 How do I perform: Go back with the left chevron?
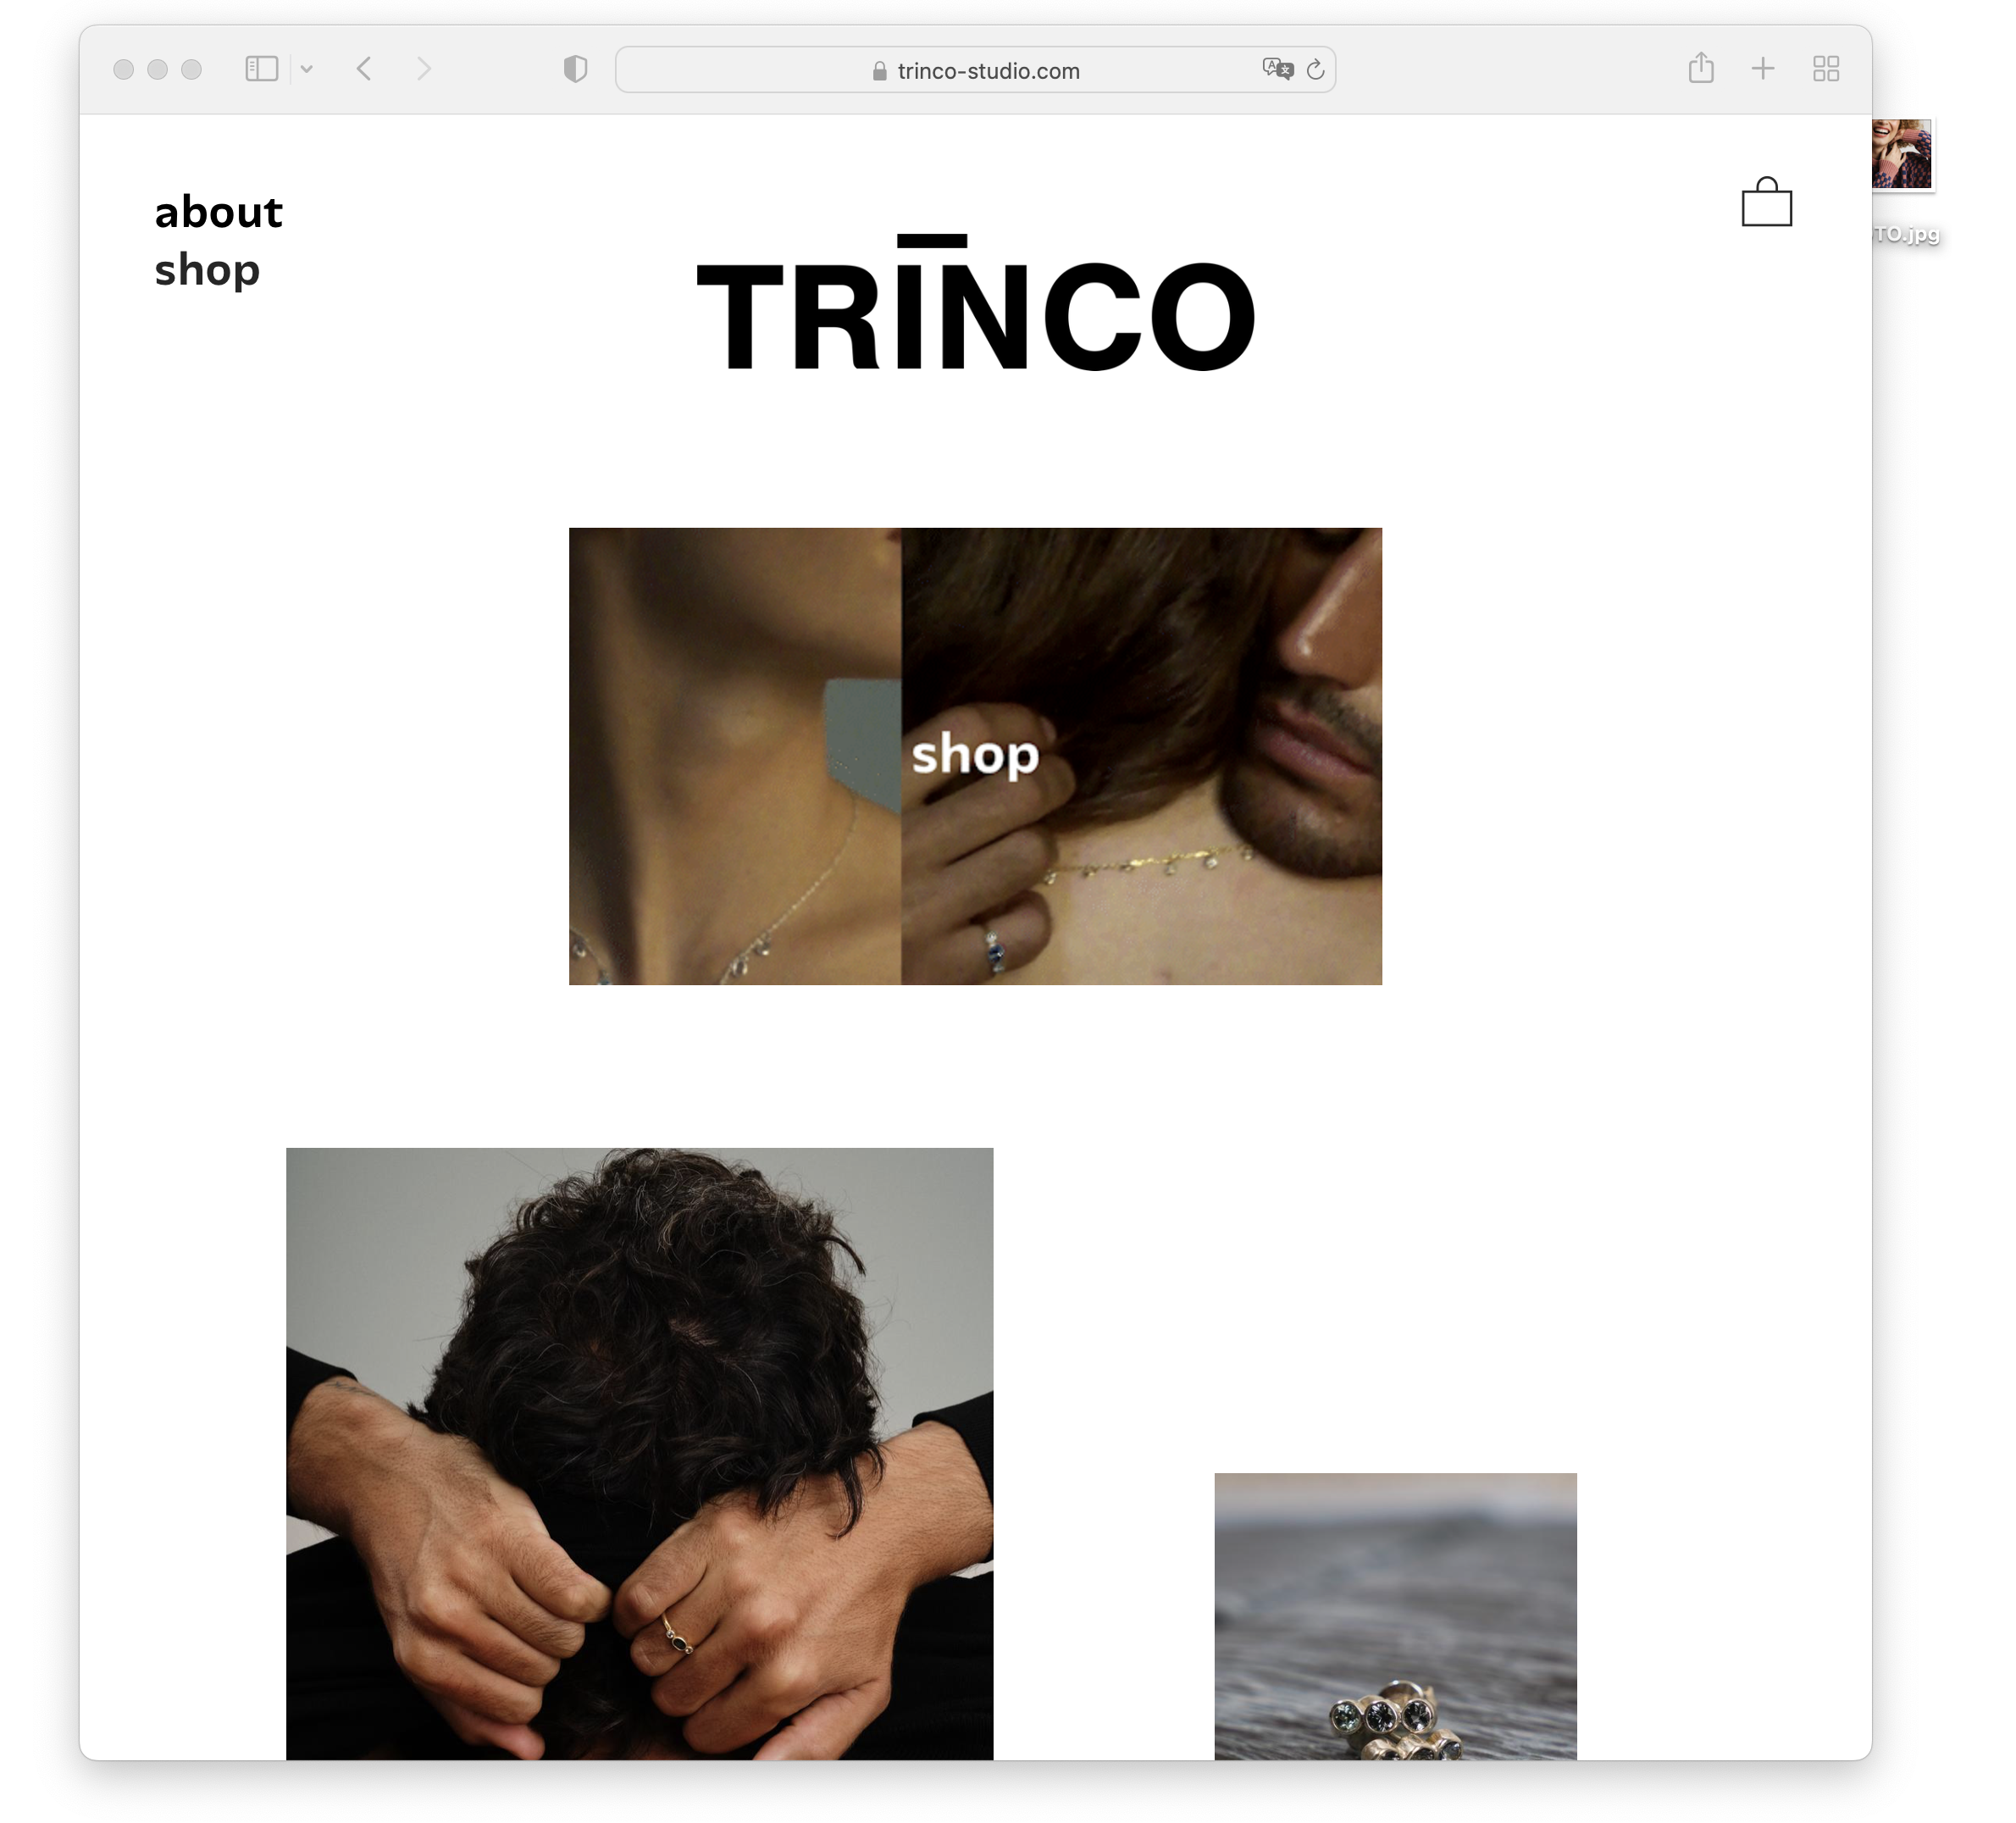pyautogui.click(x=365, y=69)
